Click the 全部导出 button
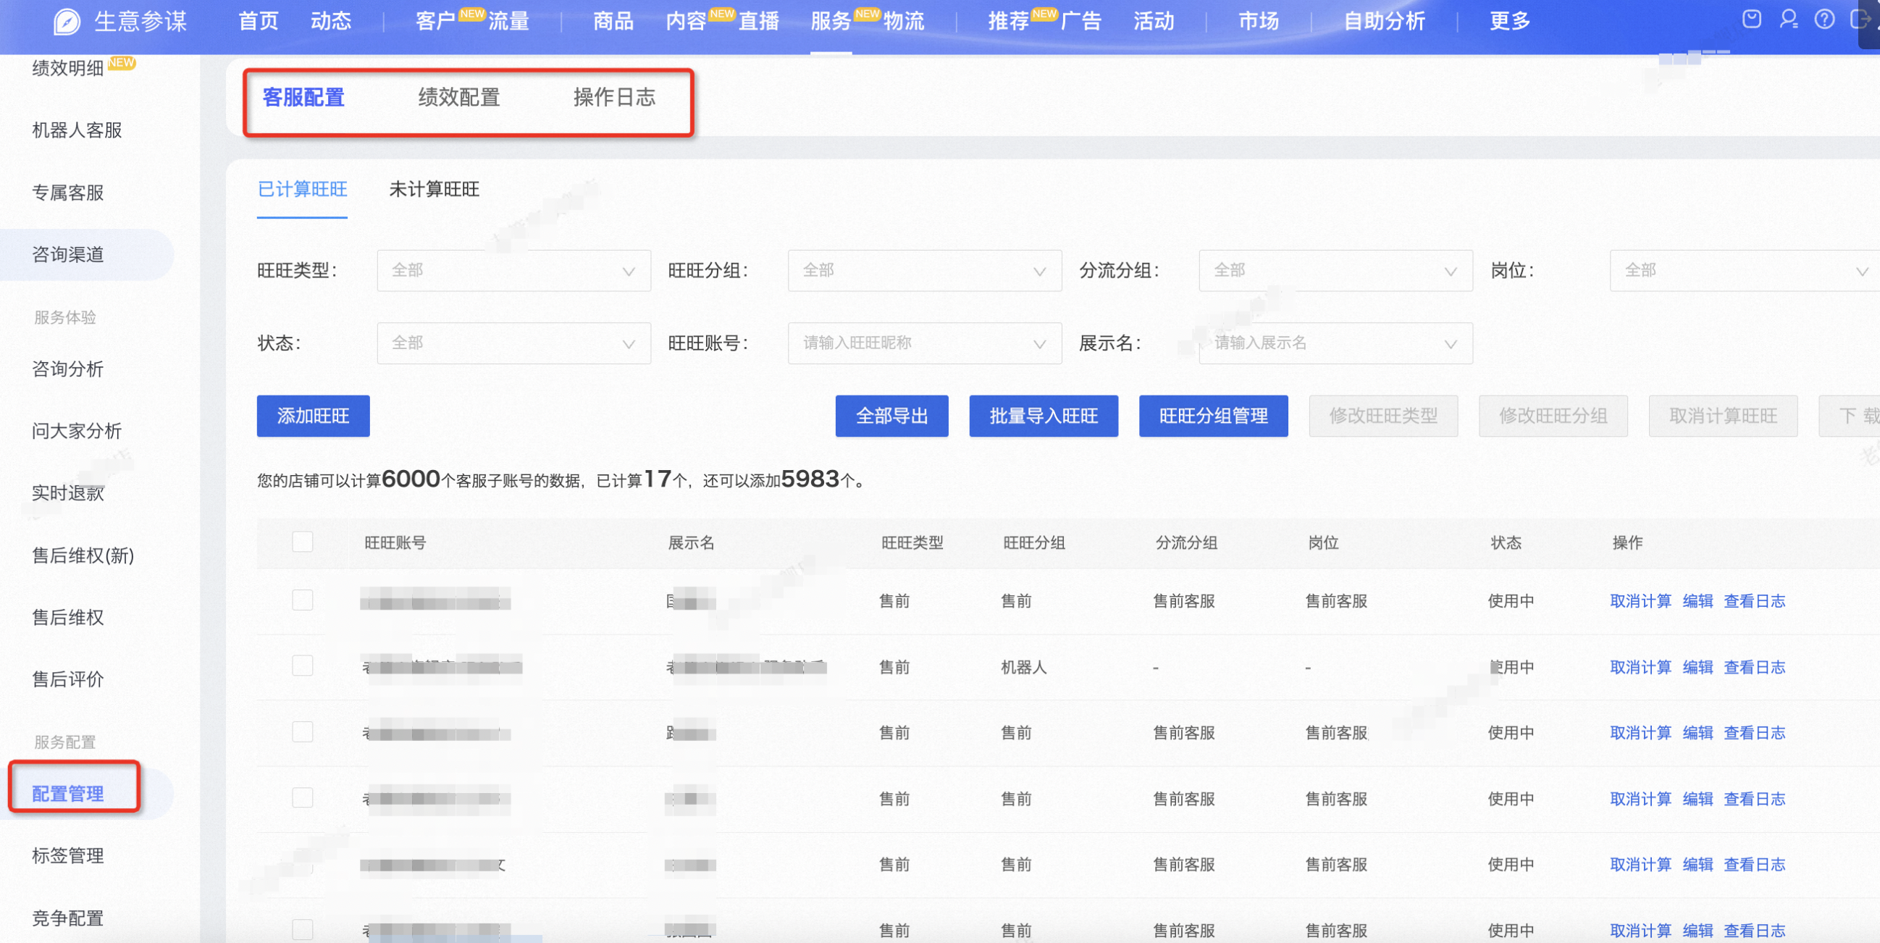This screenshot has width=1880, height=943. click(891, 416)
